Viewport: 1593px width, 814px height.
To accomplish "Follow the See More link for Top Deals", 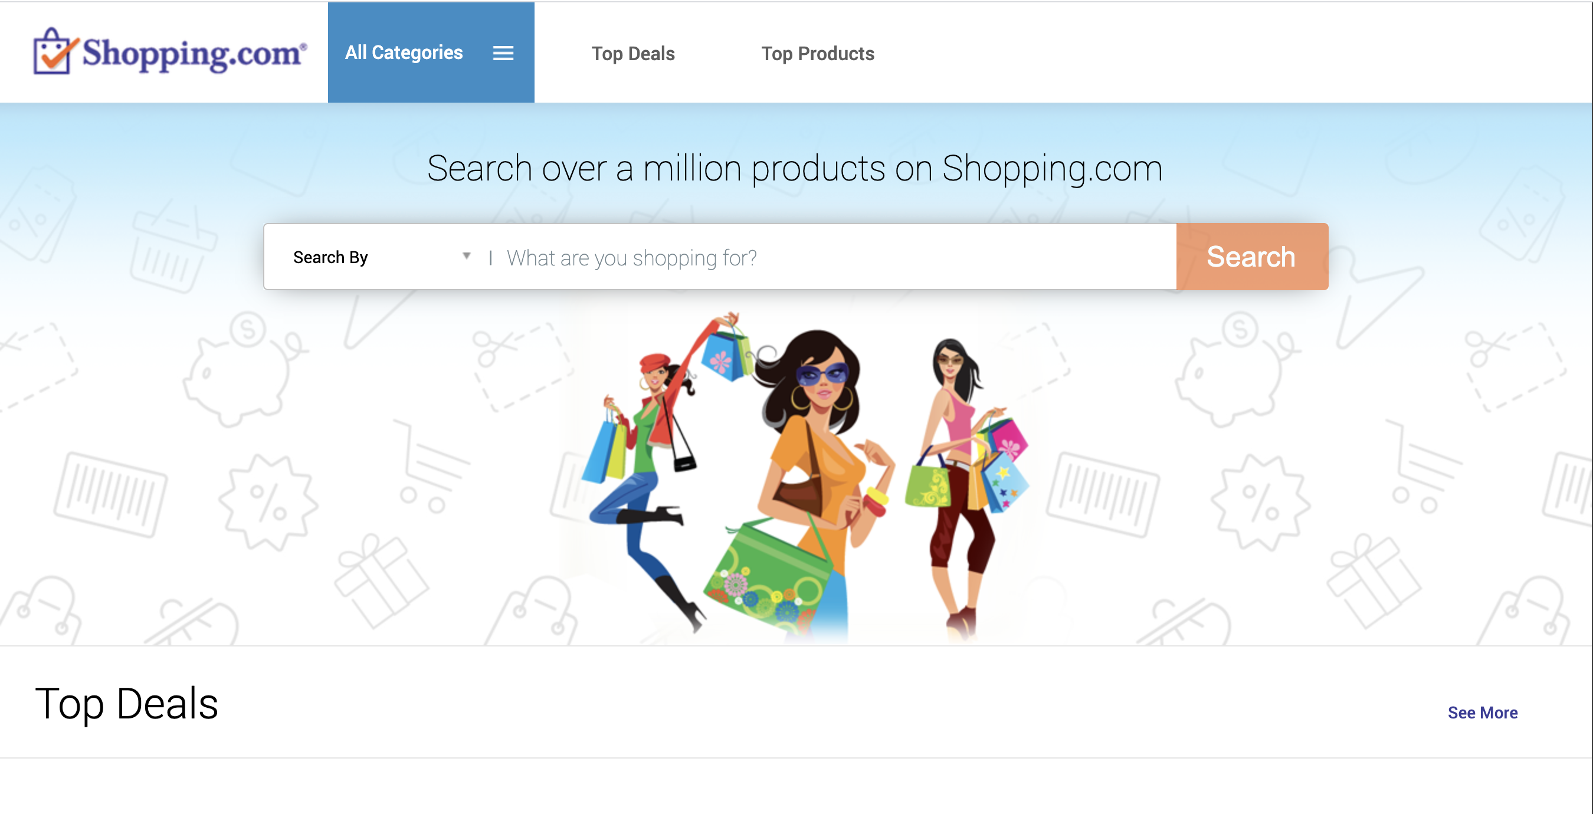I will 1482,712.
